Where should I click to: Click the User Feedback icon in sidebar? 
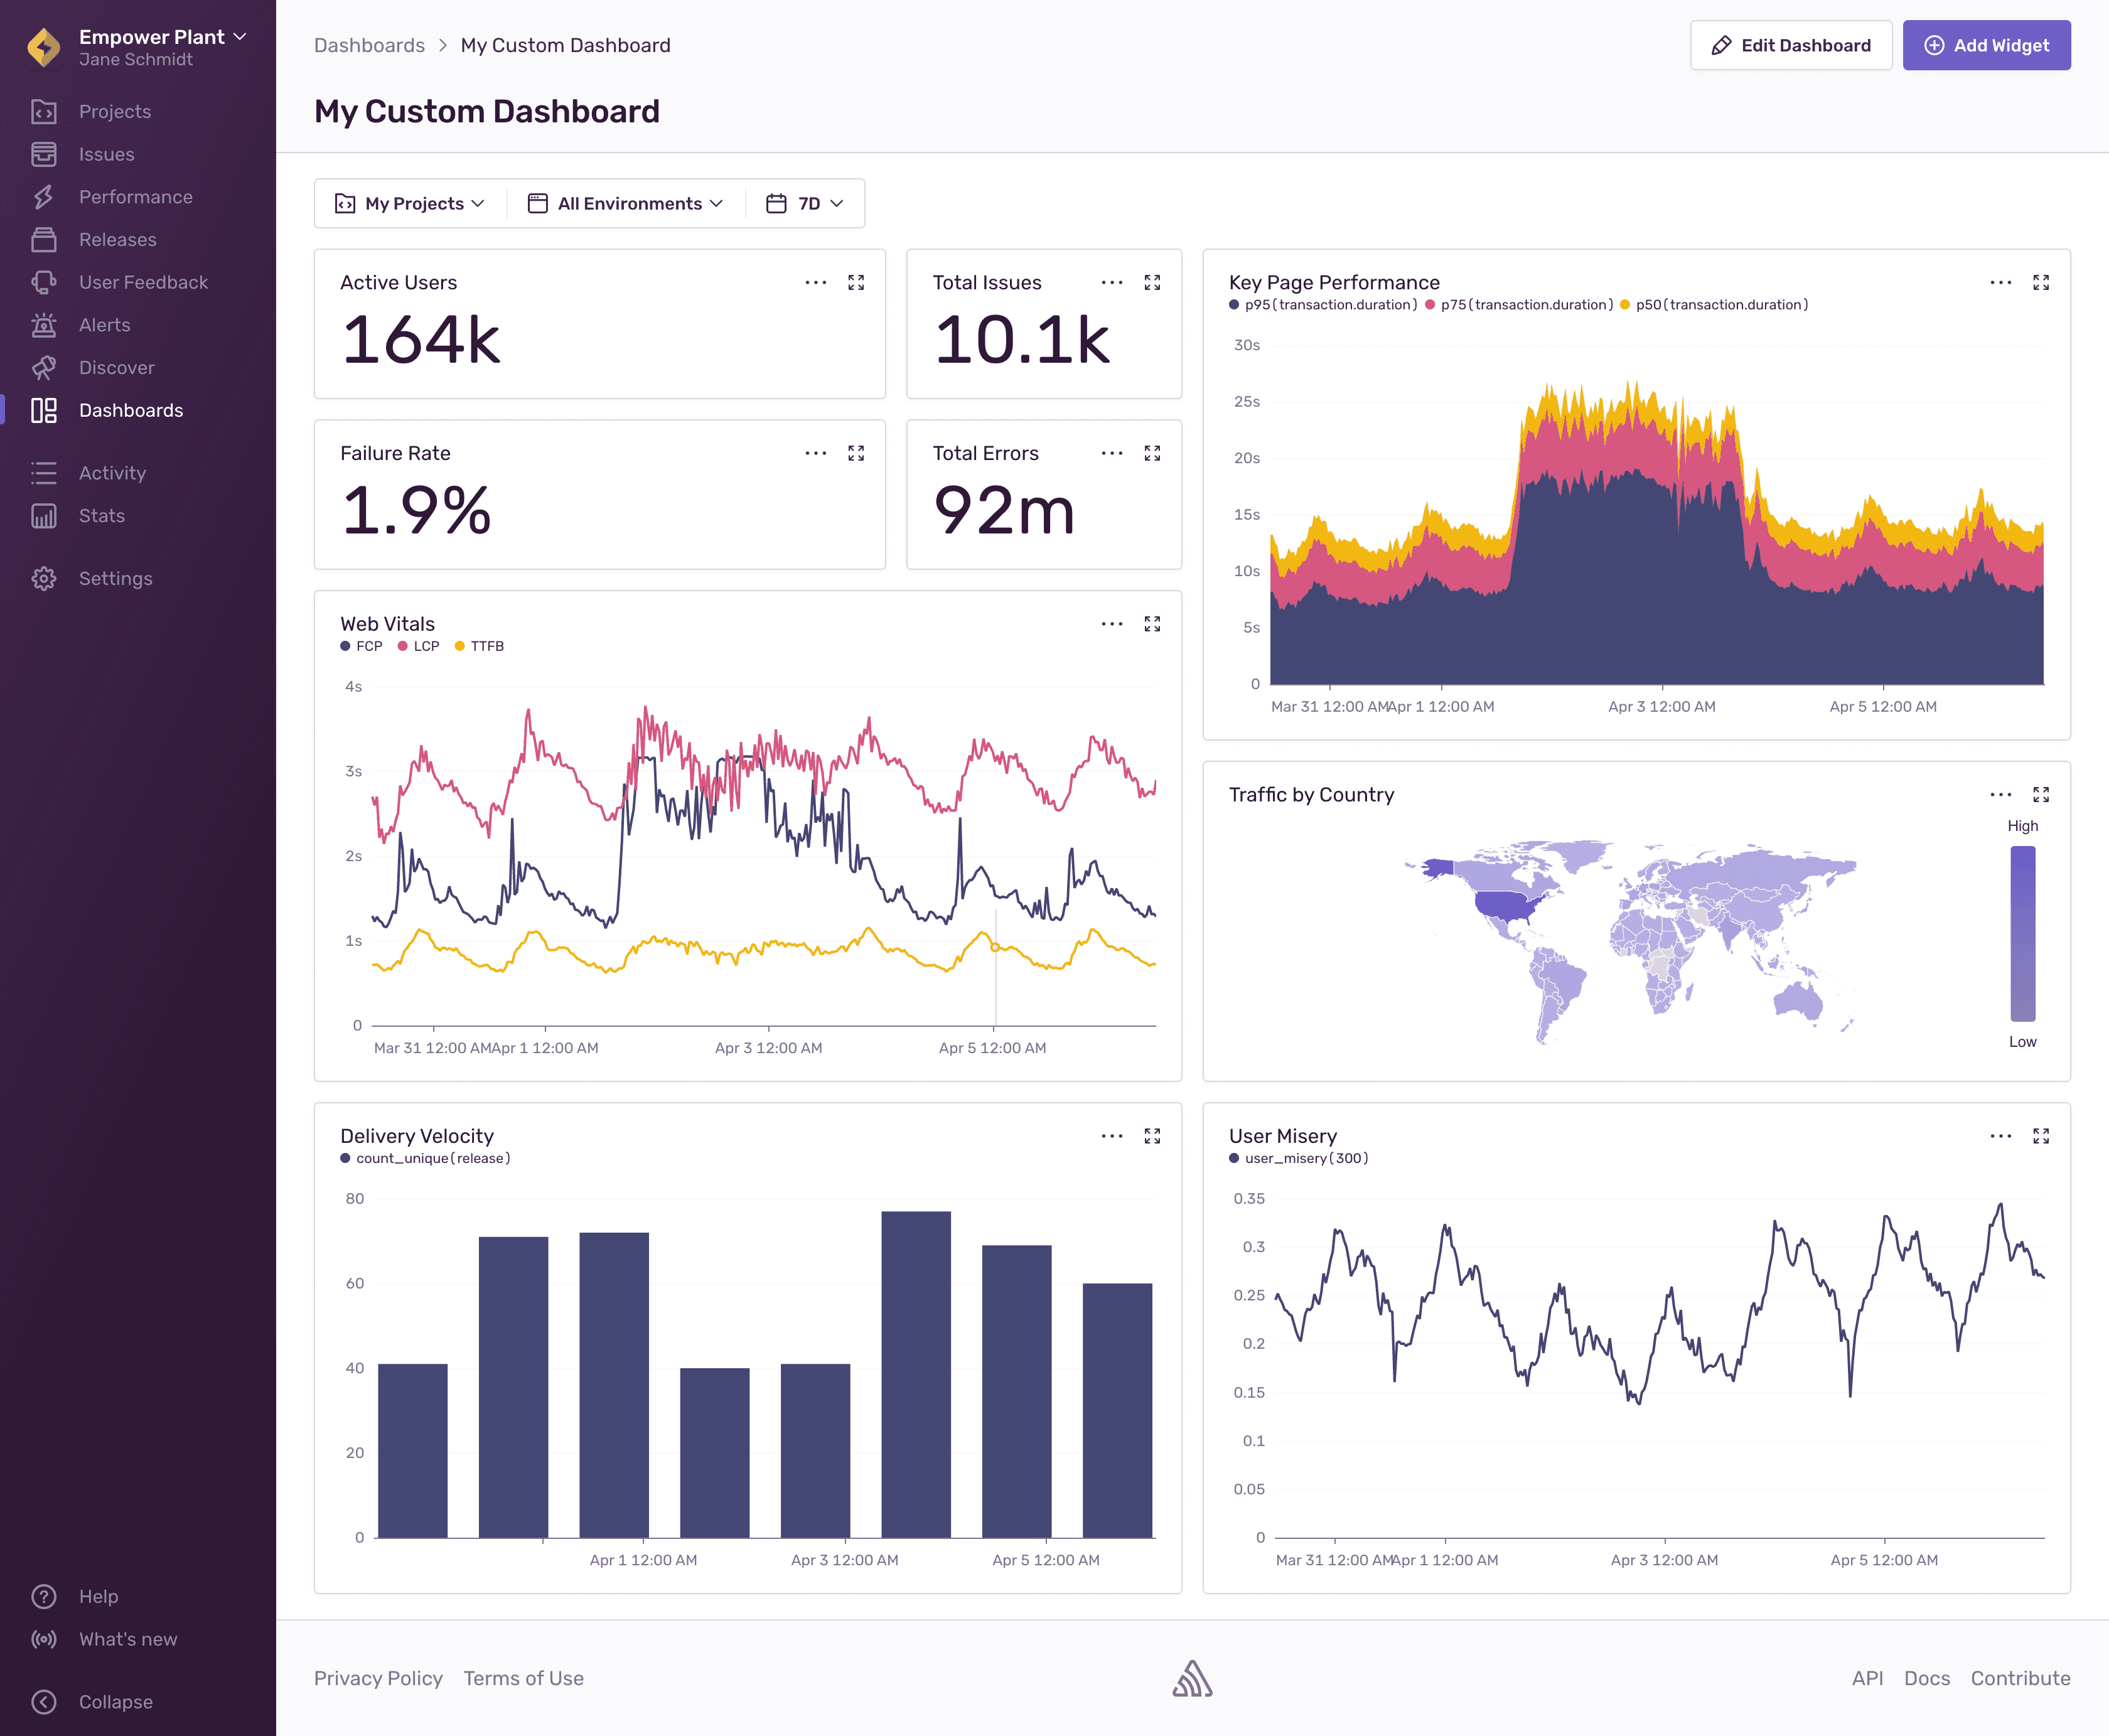pyautogui.click(x=44, y=282)
